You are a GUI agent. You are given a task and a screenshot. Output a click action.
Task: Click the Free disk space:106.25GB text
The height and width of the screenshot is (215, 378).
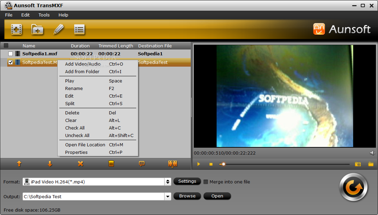pos(32,210)
